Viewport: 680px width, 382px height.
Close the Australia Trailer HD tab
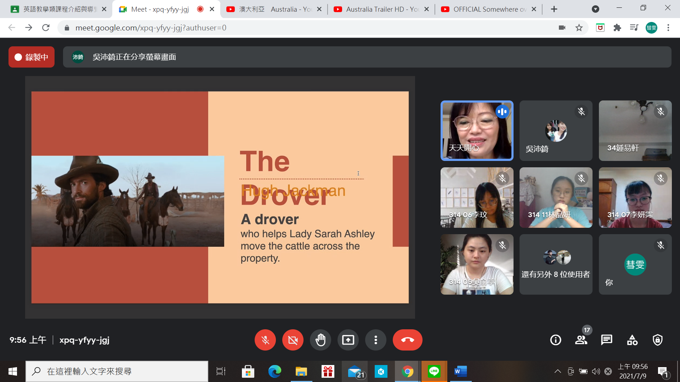(x=426, y=9)
